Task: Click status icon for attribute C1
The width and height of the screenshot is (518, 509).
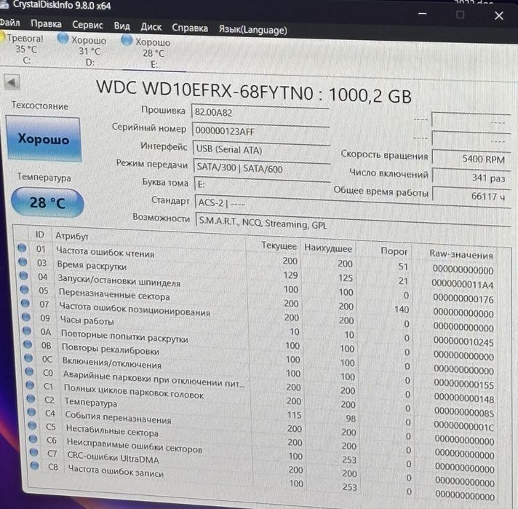Action: [30, 385]
